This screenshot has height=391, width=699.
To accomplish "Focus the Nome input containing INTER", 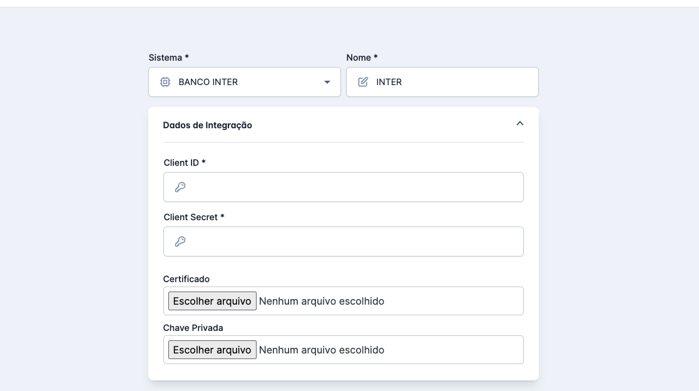I will click(x=451, y=82).
